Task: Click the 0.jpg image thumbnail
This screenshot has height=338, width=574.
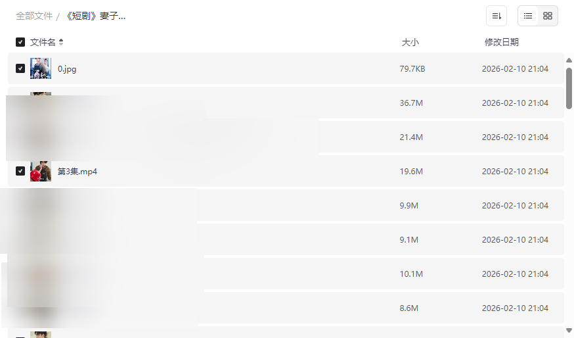Action: 41,68
